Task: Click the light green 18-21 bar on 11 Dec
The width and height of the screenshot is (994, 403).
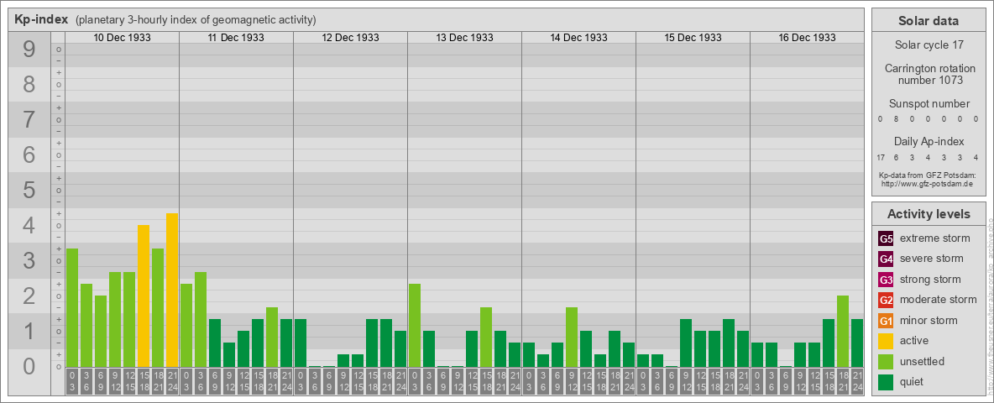Action: pos(272,338)
